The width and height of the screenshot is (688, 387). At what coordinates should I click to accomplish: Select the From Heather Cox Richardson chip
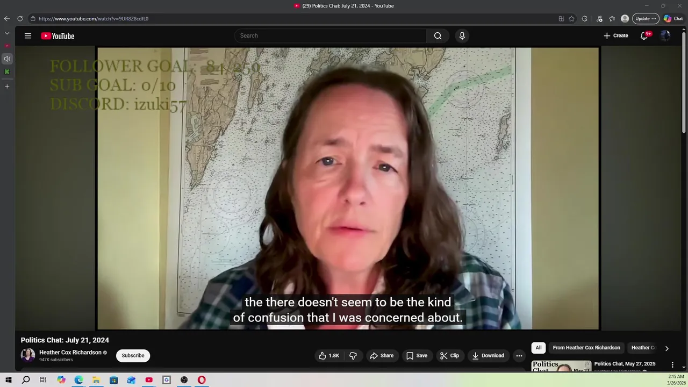pos(586,348)
